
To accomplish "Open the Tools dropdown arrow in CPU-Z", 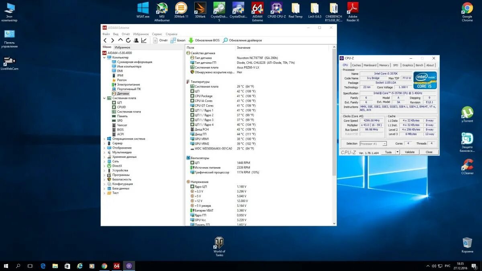I will point(398,152).
